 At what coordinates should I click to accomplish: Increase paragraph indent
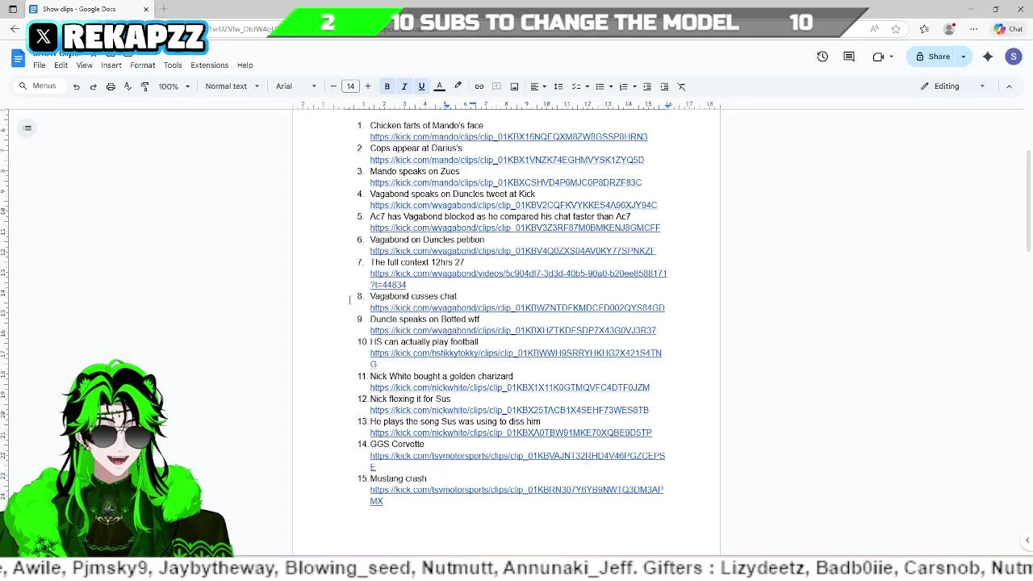point(664,86)
